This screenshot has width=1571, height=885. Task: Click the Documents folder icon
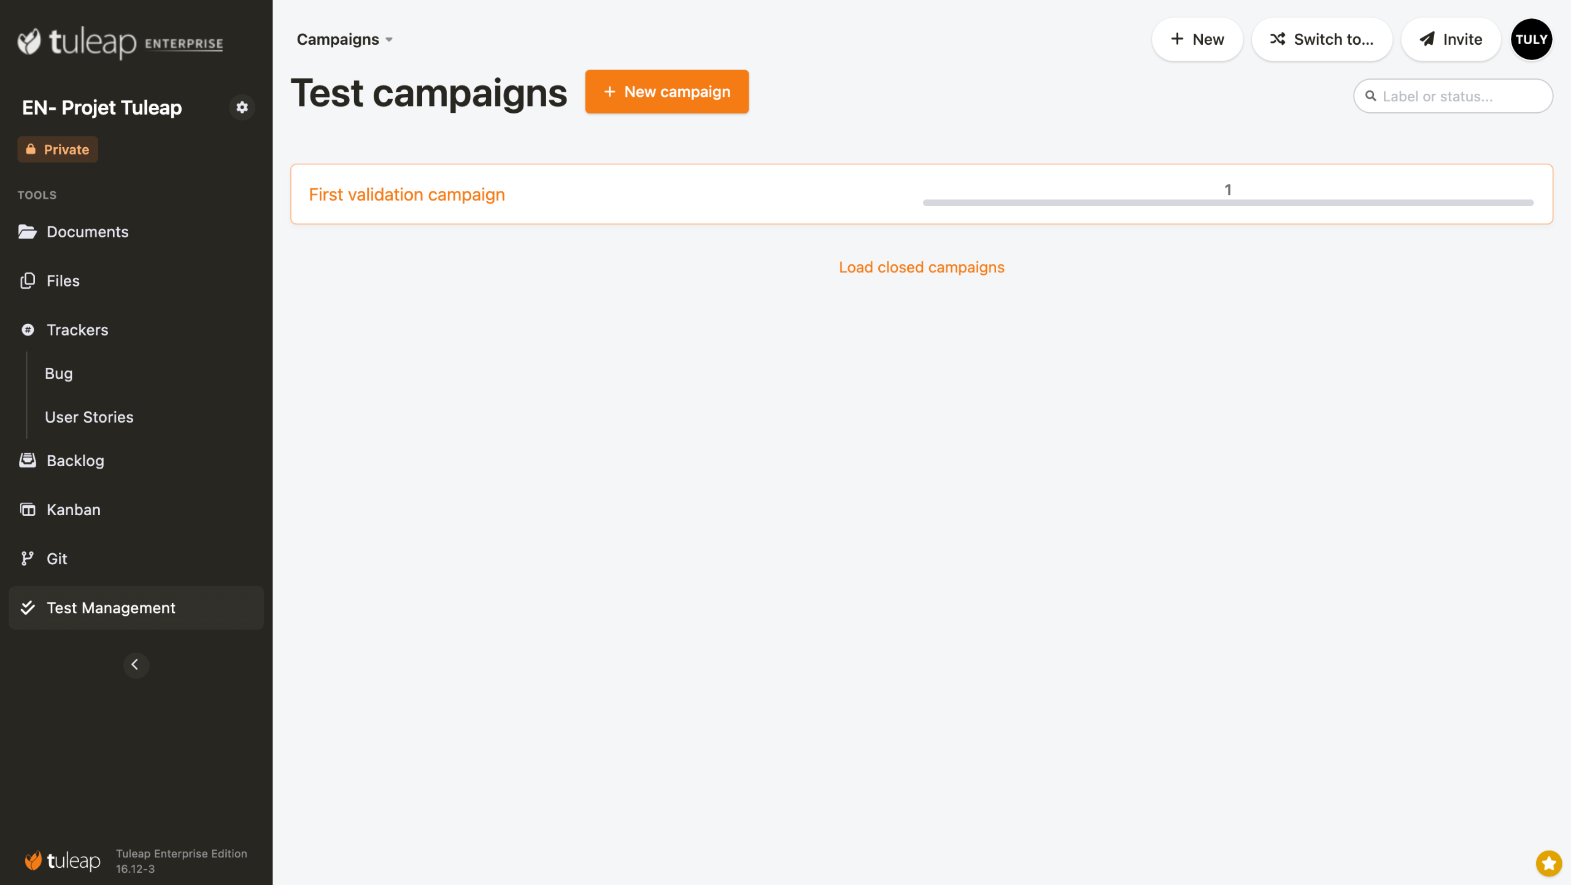click(27, 232)
